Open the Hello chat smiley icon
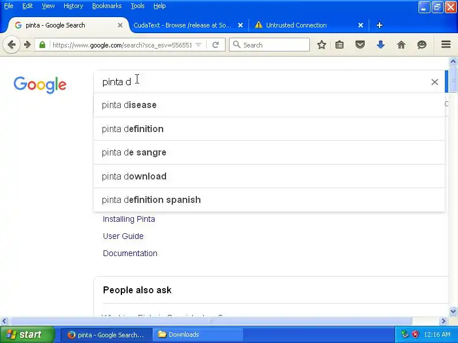This screenshot has height=343, width=458. (422, 45)
